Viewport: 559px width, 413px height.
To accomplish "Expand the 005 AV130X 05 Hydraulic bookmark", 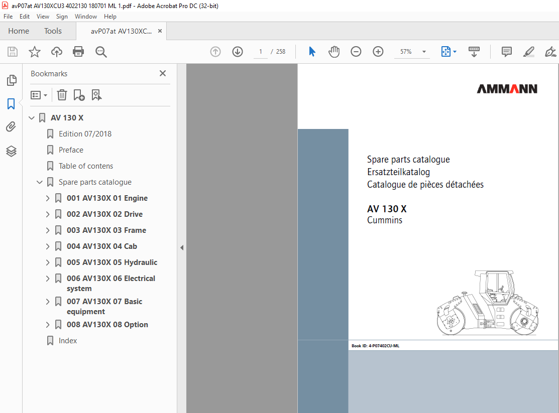I will point(48,262).
